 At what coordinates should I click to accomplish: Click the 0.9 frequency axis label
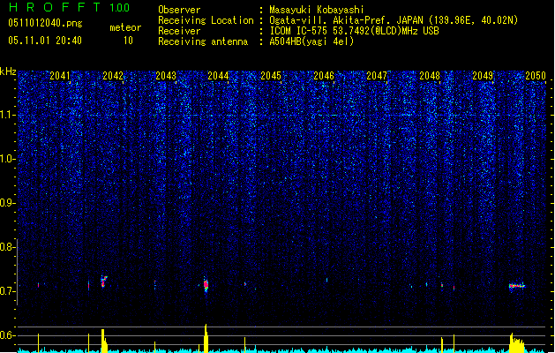[x=7, y=203]
